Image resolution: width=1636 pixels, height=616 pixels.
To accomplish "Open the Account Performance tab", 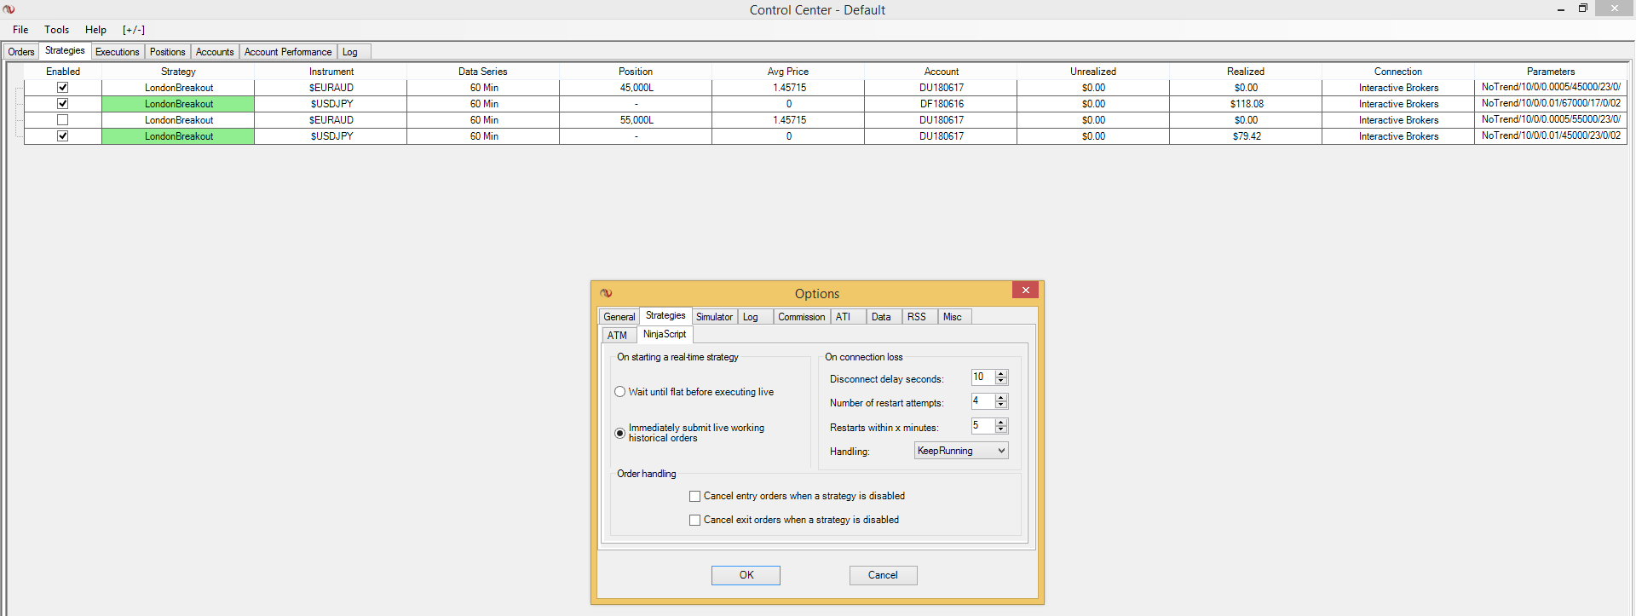I will 288,52.
